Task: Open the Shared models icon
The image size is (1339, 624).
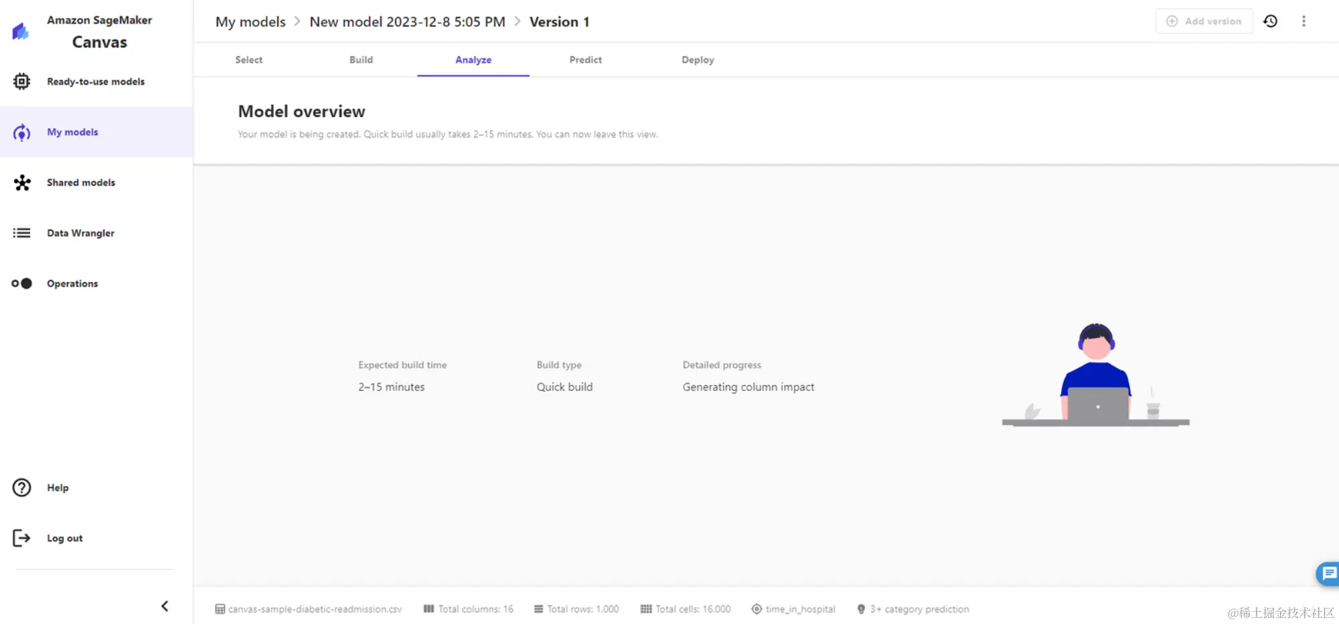Action: pos(22,183)
